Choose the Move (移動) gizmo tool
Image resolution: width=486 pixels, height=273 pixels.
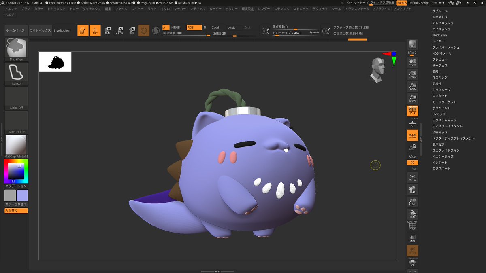(107, 30)
